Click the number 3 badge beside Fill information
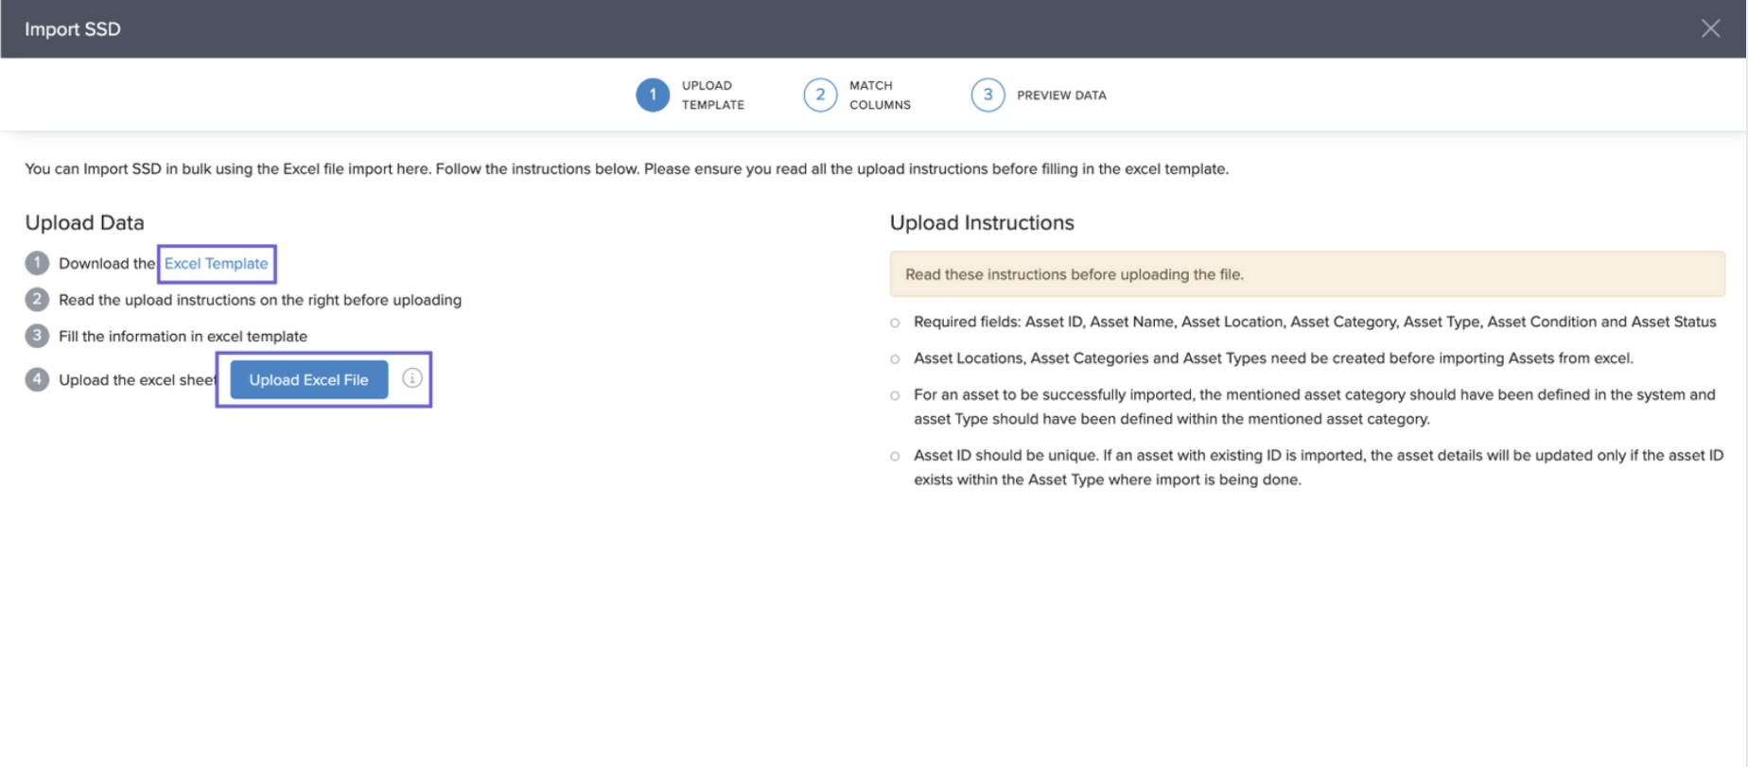The height and width of the screenshot is (767, 1748). coord(37,336)
